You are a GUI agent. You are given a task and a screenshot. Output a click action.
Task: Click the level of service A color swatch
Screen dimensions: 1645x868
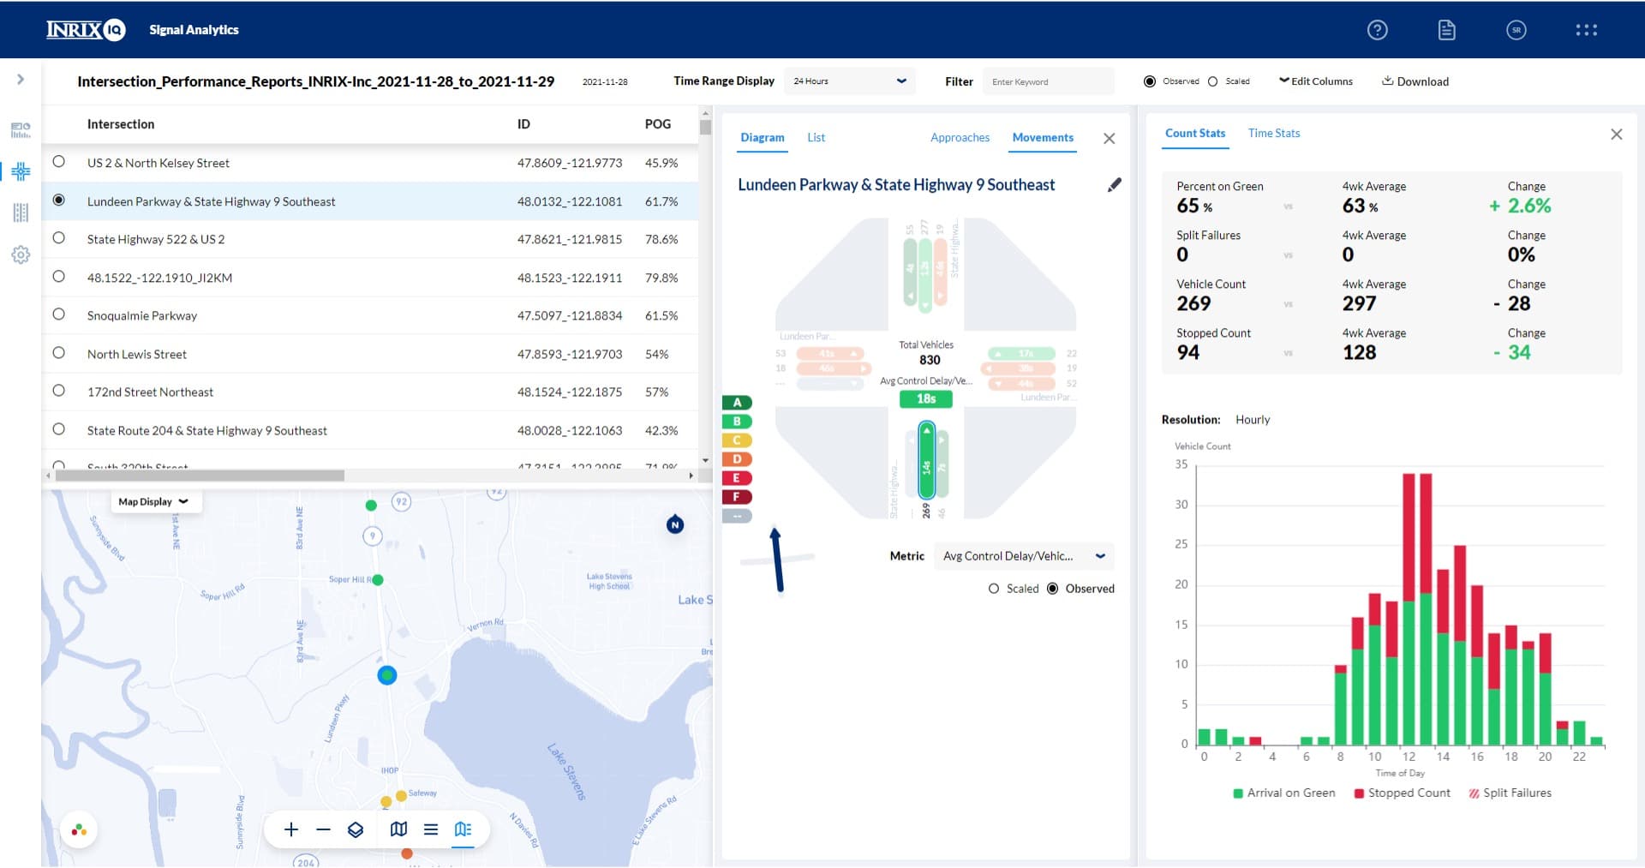(737, 403)
